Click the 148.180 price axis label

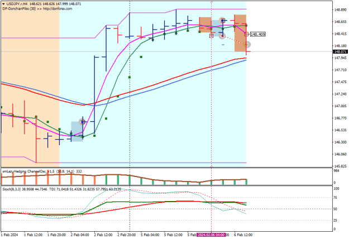click(341, 46)
